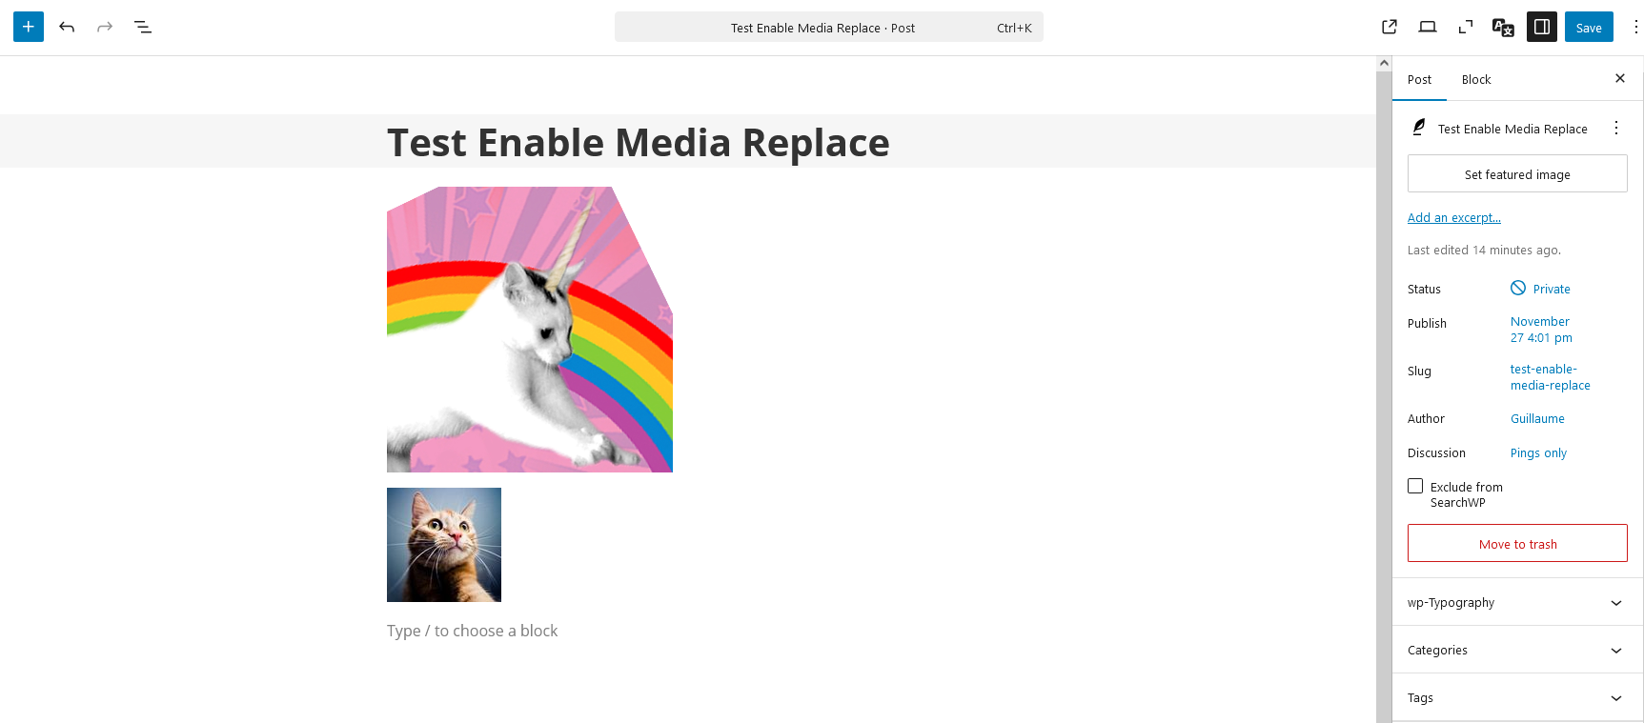Open the Document Overview list view
The image size is (1644, 723).
pyautogui.click(x=143, y=27)
